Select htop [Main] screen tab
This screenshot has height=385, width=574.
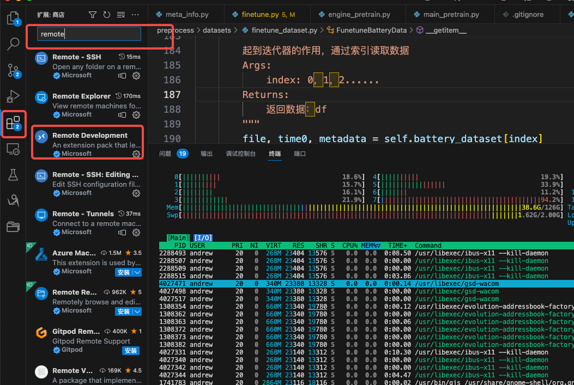[178, 237]
